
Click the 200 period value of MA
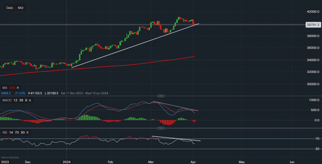pyautogui.click(x=12, y=88)
